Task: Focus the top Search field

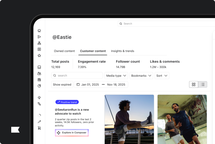Action: click(166, 24)
